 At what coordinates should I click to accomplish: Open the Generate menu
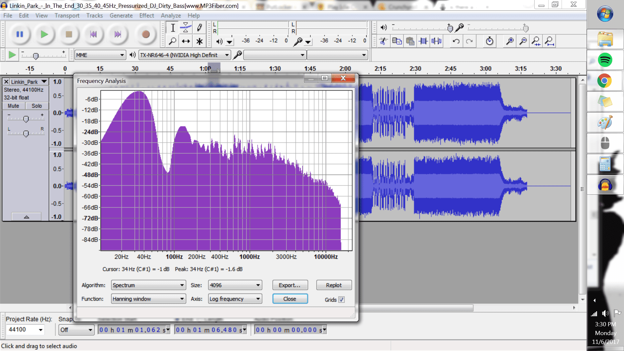click(x=121, y=16)
